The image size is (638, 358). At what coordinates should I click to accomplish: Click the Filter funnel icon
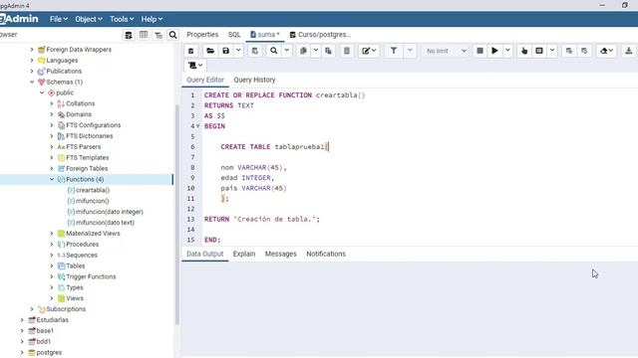(x=394, y=51)
